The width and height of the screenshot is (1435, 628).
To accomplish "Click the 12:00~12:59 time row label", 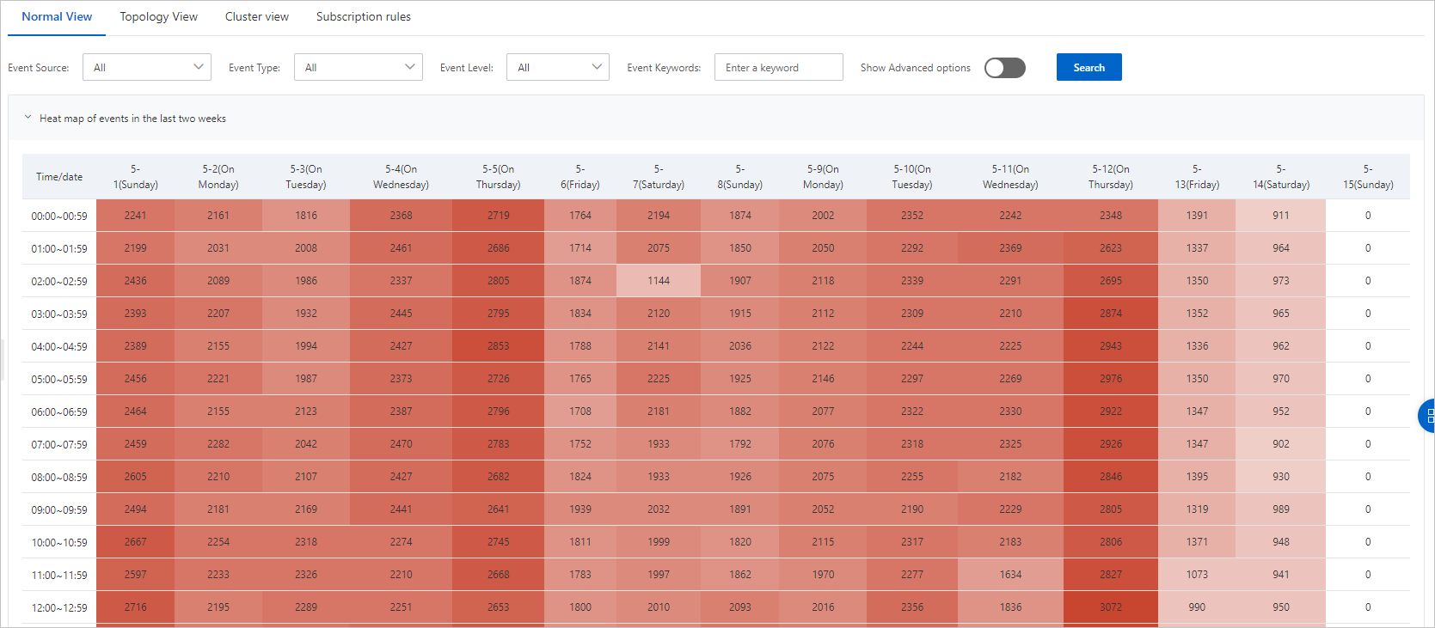I will [59, 607].
